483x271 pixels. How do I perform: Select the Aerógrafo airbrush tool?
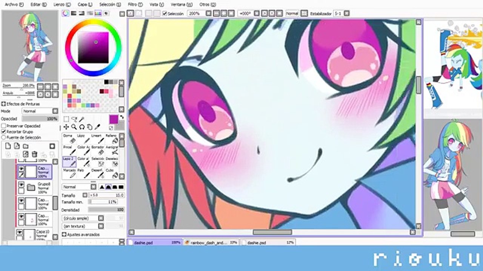pyautogui.click(x=112, y=150)
